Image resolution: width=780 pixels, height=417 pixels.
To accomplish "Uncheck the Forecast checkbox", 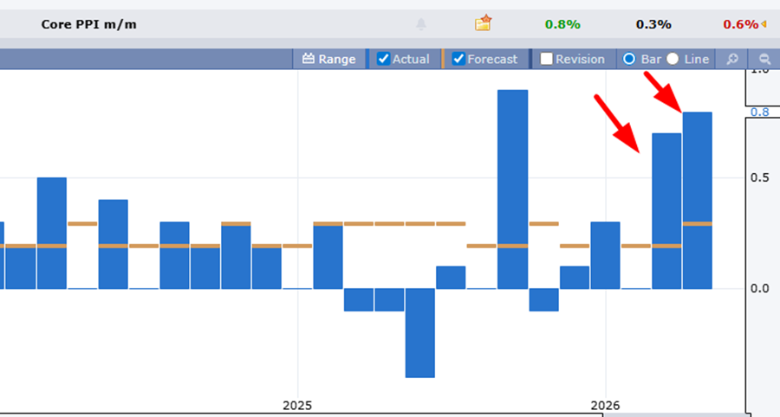I will (x=458, y=60).
